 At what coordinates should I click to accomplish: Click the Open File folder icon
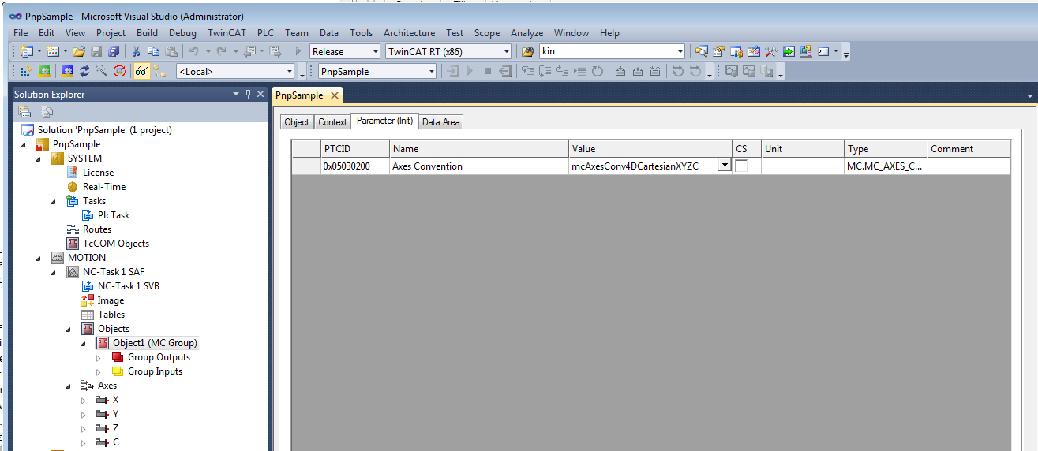click(78, 51)
